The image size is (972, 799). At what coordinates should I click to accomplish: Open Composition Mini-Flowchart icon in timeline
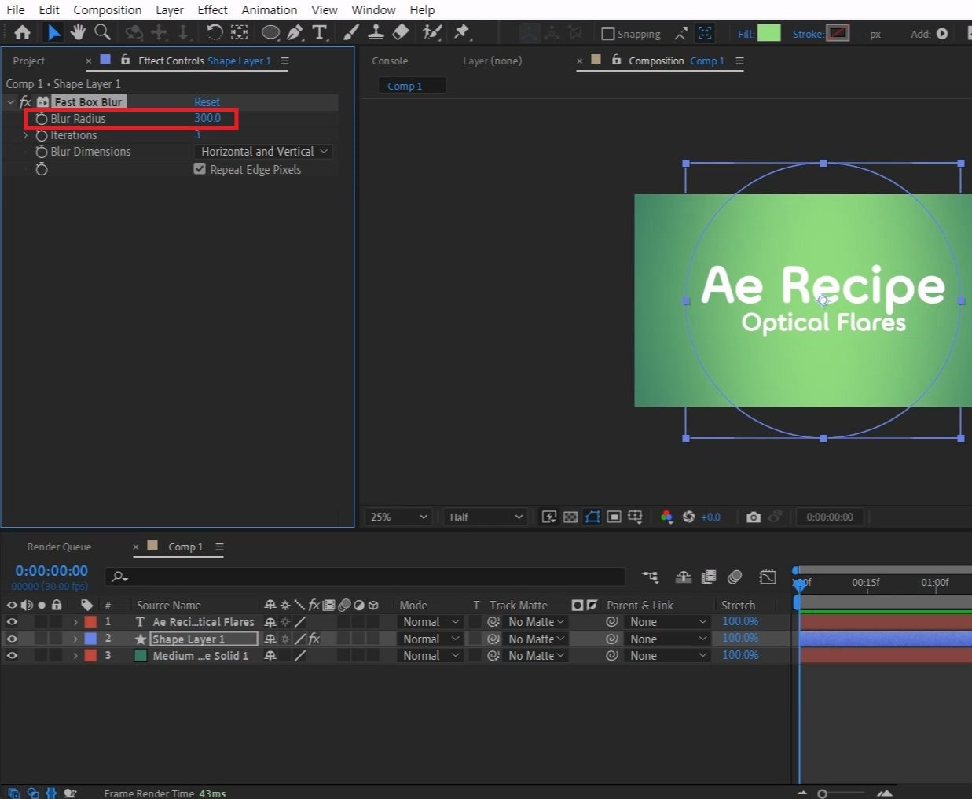650,577
